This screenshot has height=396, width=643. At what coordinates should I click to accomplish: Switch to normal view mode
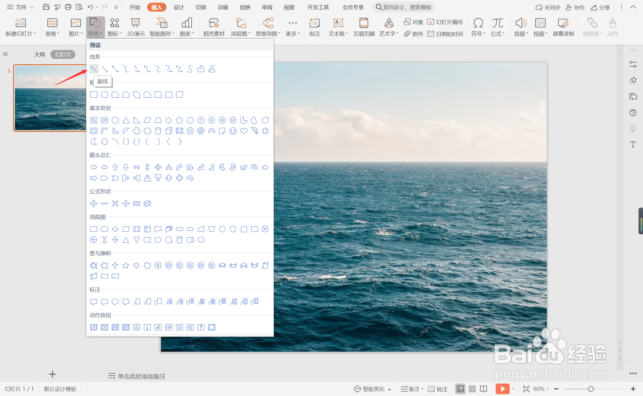point(460,389)
